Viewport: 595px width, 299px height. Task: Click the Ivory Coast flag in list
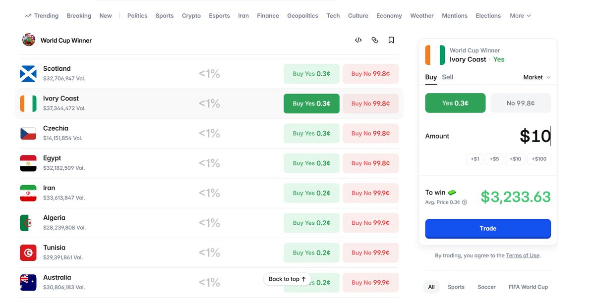pos(28,103)
